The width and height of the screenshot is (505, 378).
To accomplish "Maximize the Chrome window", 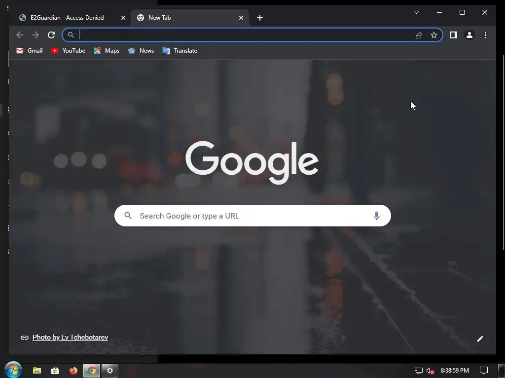I will pyautogui.click(x=462, y=12).
